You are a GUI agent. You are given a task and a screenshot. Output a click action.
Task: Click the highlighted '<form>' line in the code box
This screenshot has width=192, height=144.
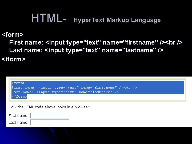click(x=18, y=83)
